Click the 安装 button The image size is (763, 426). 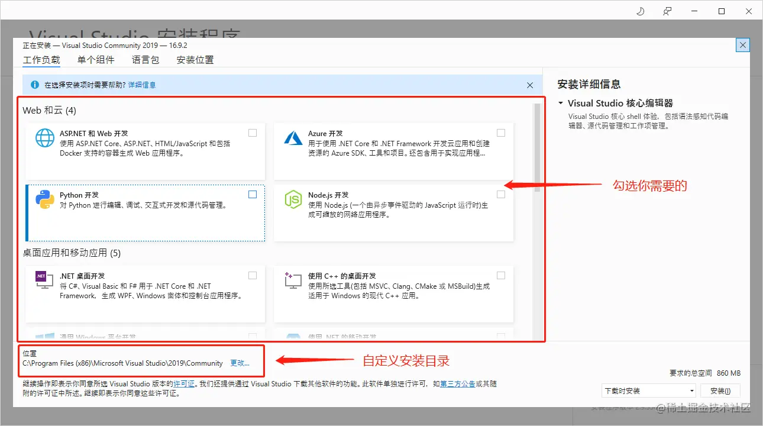720,391
